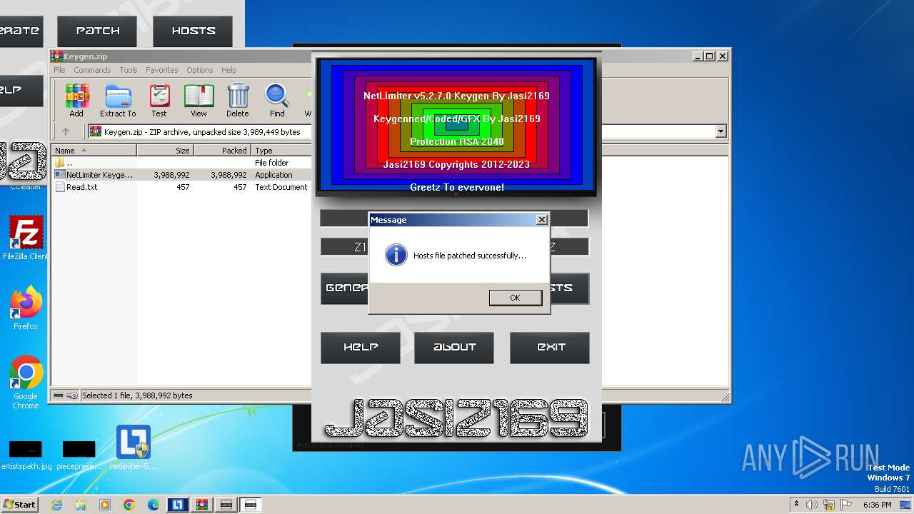Open Internet Explorer from taskbar
914x514 pixels.
[56, 505]
